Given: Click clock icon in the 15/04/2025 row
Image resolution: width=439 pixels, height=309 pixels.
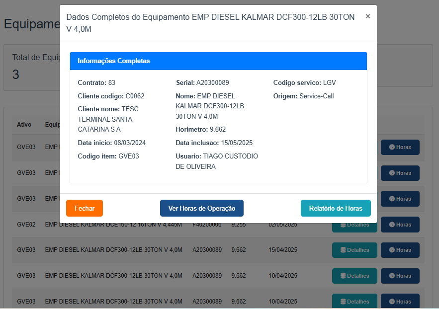Looking at the screenshot, I should tap(392, 250).
